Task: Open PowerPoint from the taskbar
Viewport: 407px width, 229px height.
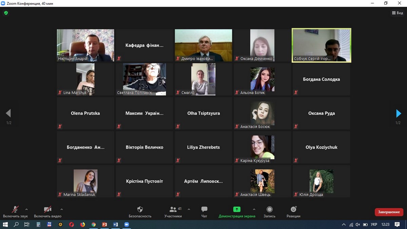Action: pyautogui.click(x=104, y=225)
